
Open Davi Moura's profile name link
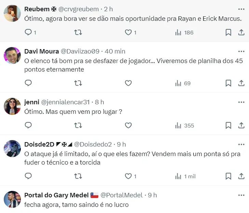(x=41, y=51)
